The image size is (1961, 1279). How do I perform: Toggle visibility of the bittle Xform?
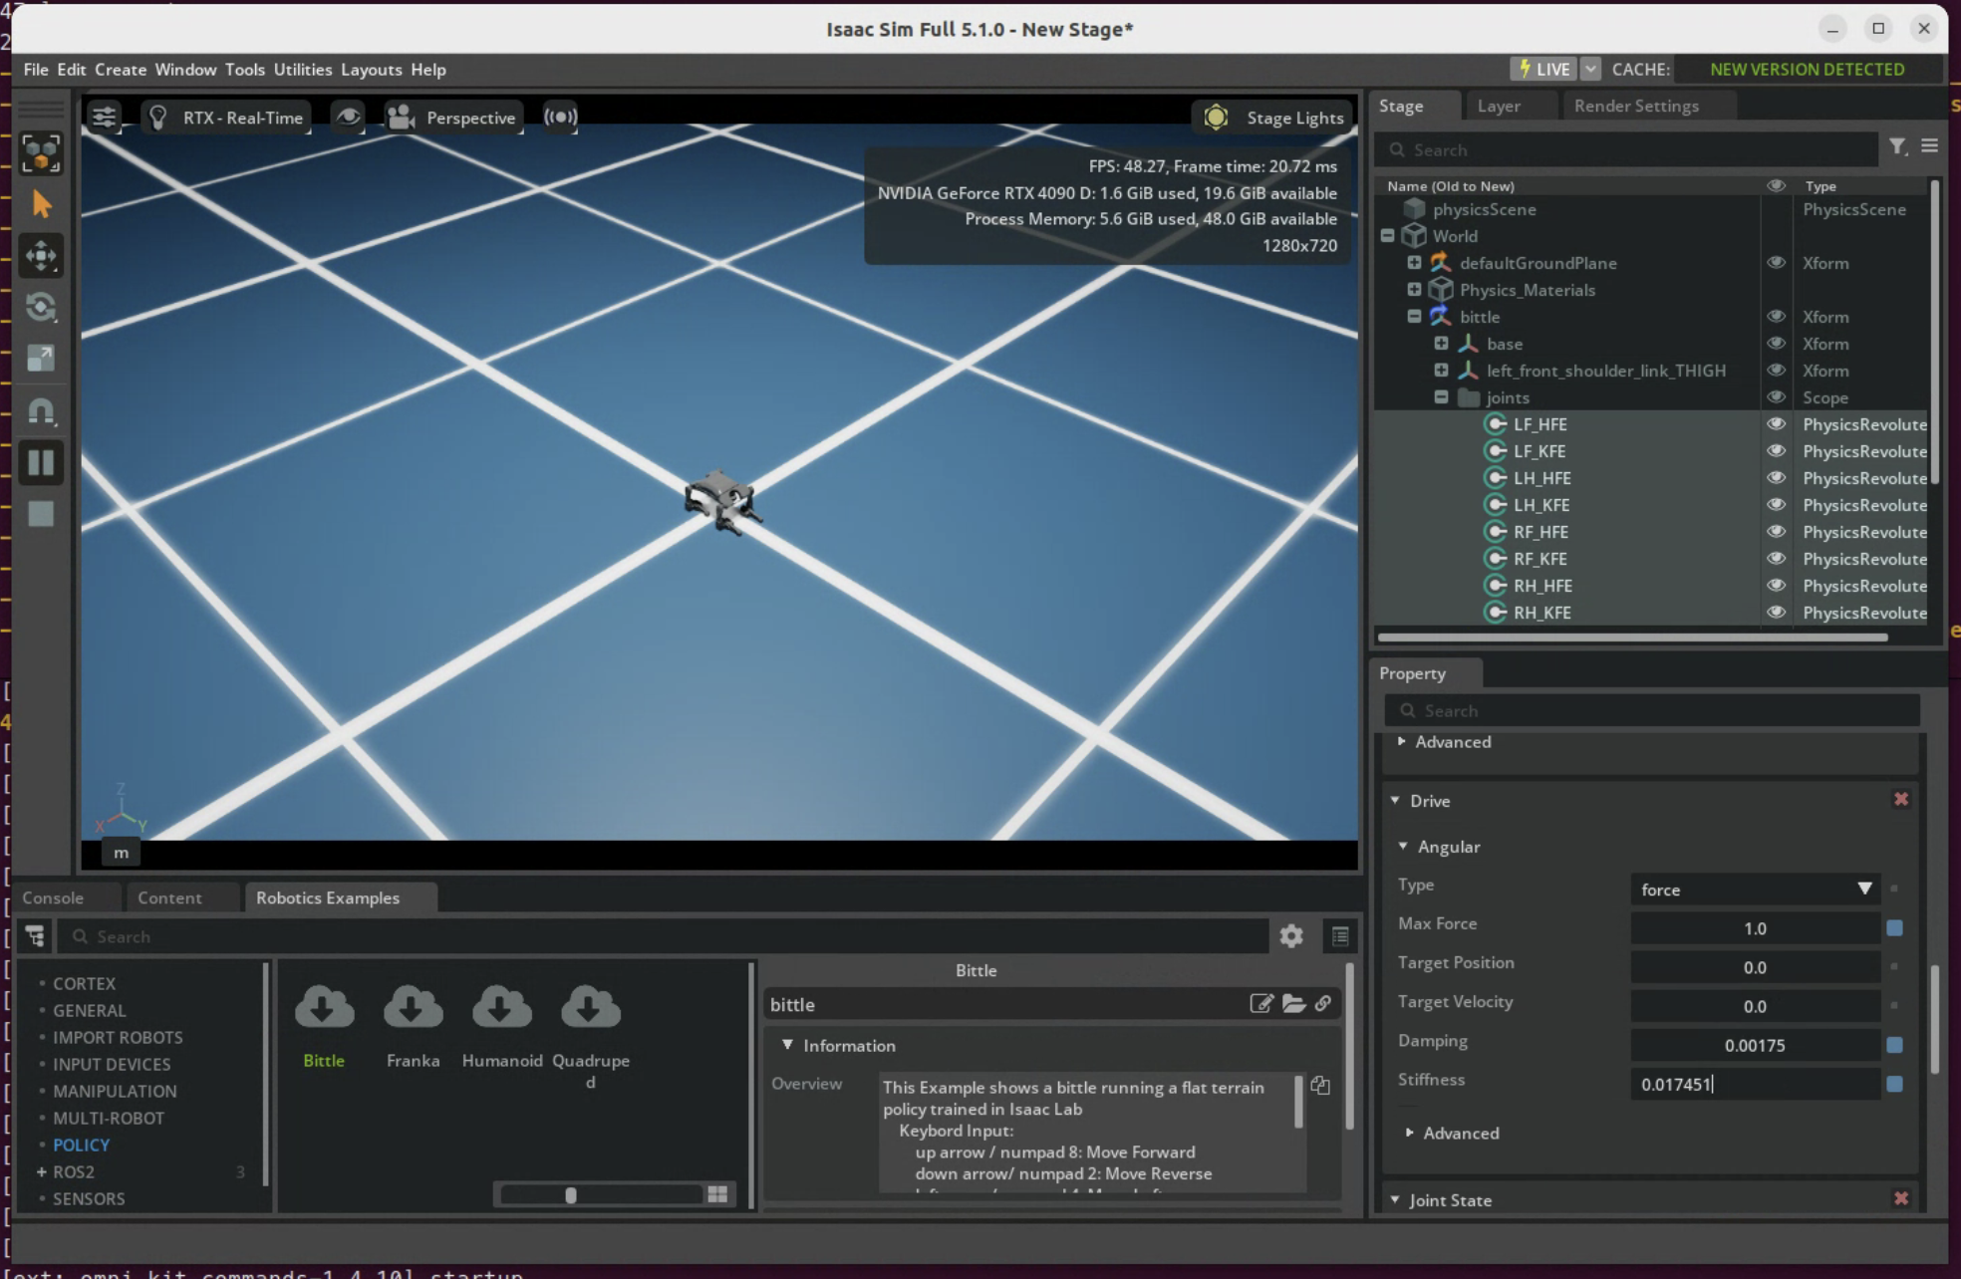pos(1776,317)
